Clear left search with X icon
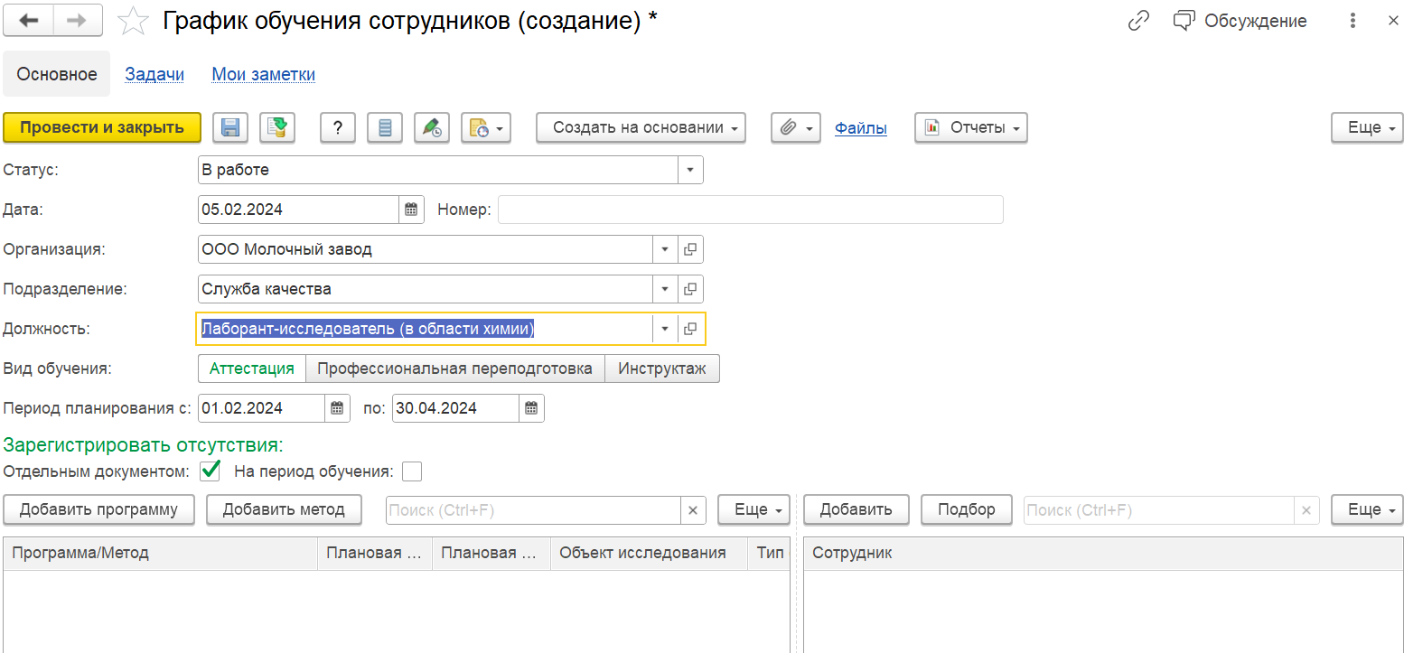Image resolution: width=1404 pixels, height=653 pixels. (693, 510)
